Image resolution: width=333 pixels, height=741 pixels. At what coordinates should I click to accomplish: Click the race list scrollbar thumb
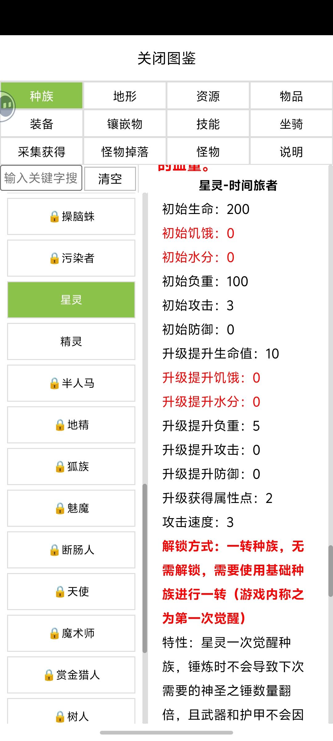(x=145, y=568)
